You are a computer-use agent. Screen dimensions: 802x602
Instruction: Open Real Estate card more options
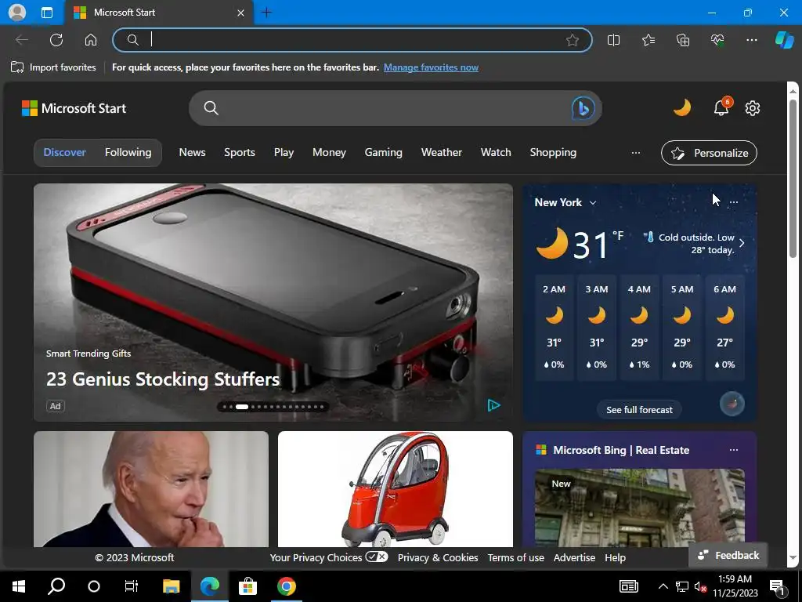pyautogui.click(x=733, y=450)
